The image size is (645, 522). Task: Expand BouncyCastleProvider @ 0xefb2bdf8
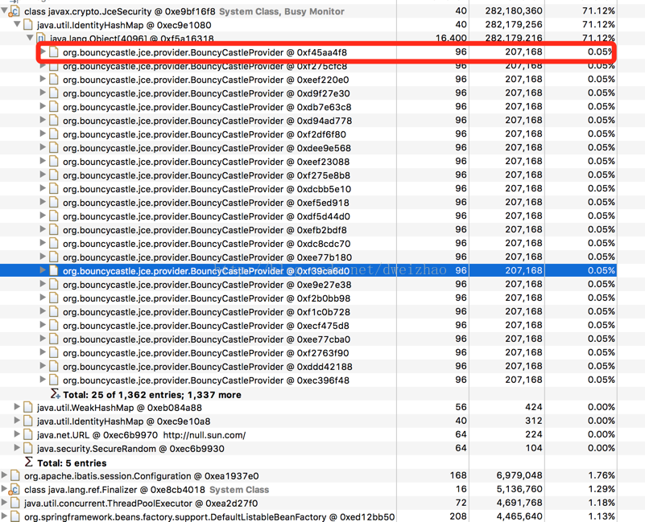point(43,229)
